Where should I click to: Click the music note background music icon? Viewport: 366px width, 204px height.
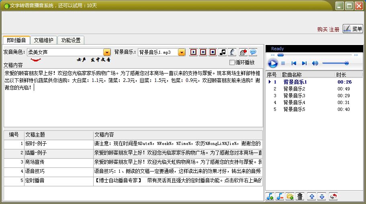[x=223, y=52]
